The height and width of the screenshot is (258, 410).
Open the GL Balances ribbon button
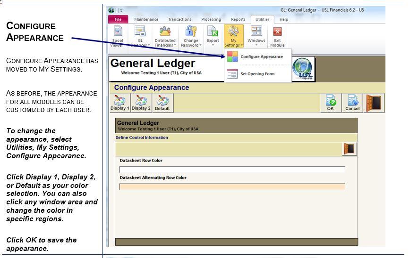pyautogui.click(x=140, y=36)
